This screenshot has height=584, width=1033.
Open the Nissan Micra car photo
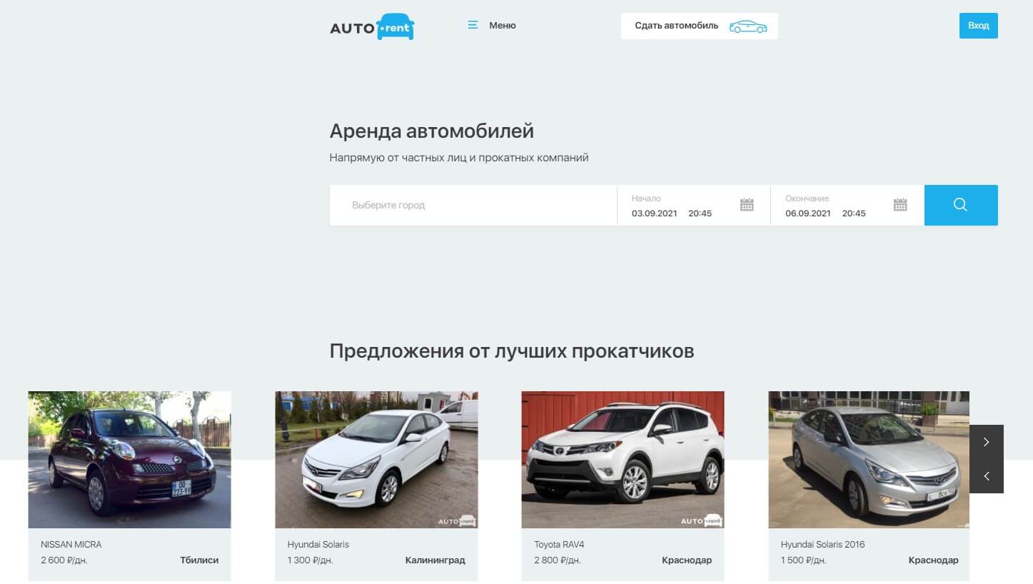129,459
